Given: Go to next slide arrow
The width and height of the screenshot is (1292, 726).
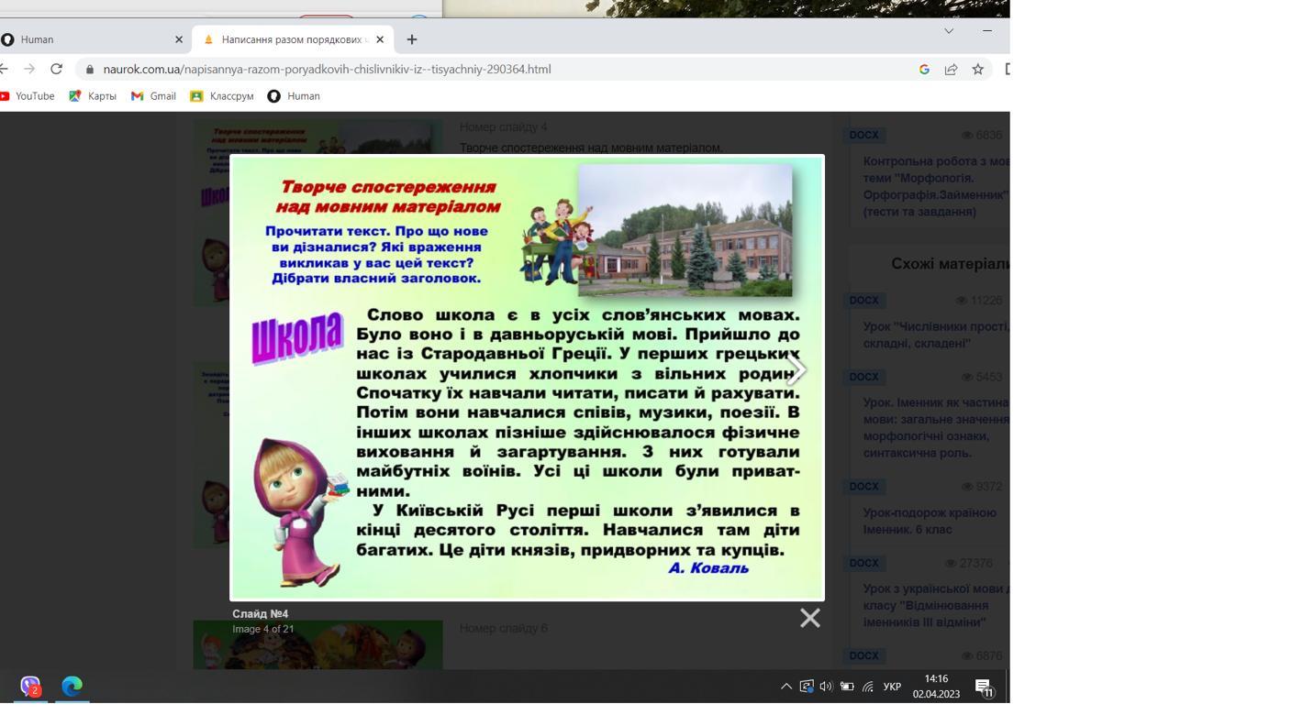Looking at the screenshot, I should (796, 369).
